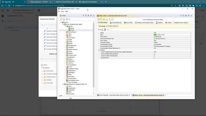The width and height of the screenshot is (206, 116).
Task: Click the green color swatch in the Color row
Action: coord(155,35)
